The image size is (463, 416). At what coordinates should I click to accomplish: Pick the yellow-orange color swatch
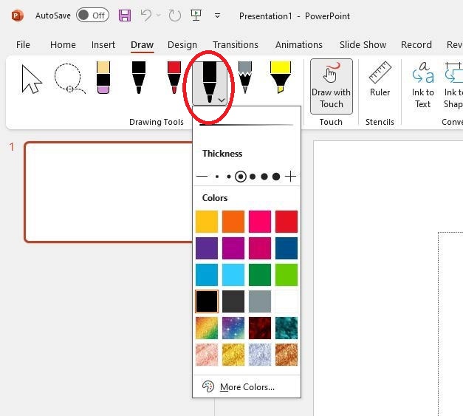[x=207, y=222]
